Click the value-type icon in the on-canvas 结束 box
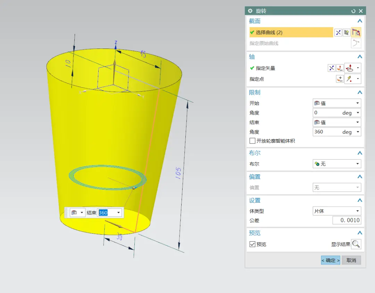Viewport: 375px width, 293px height. pyautogui.click(x=74, y=212)
